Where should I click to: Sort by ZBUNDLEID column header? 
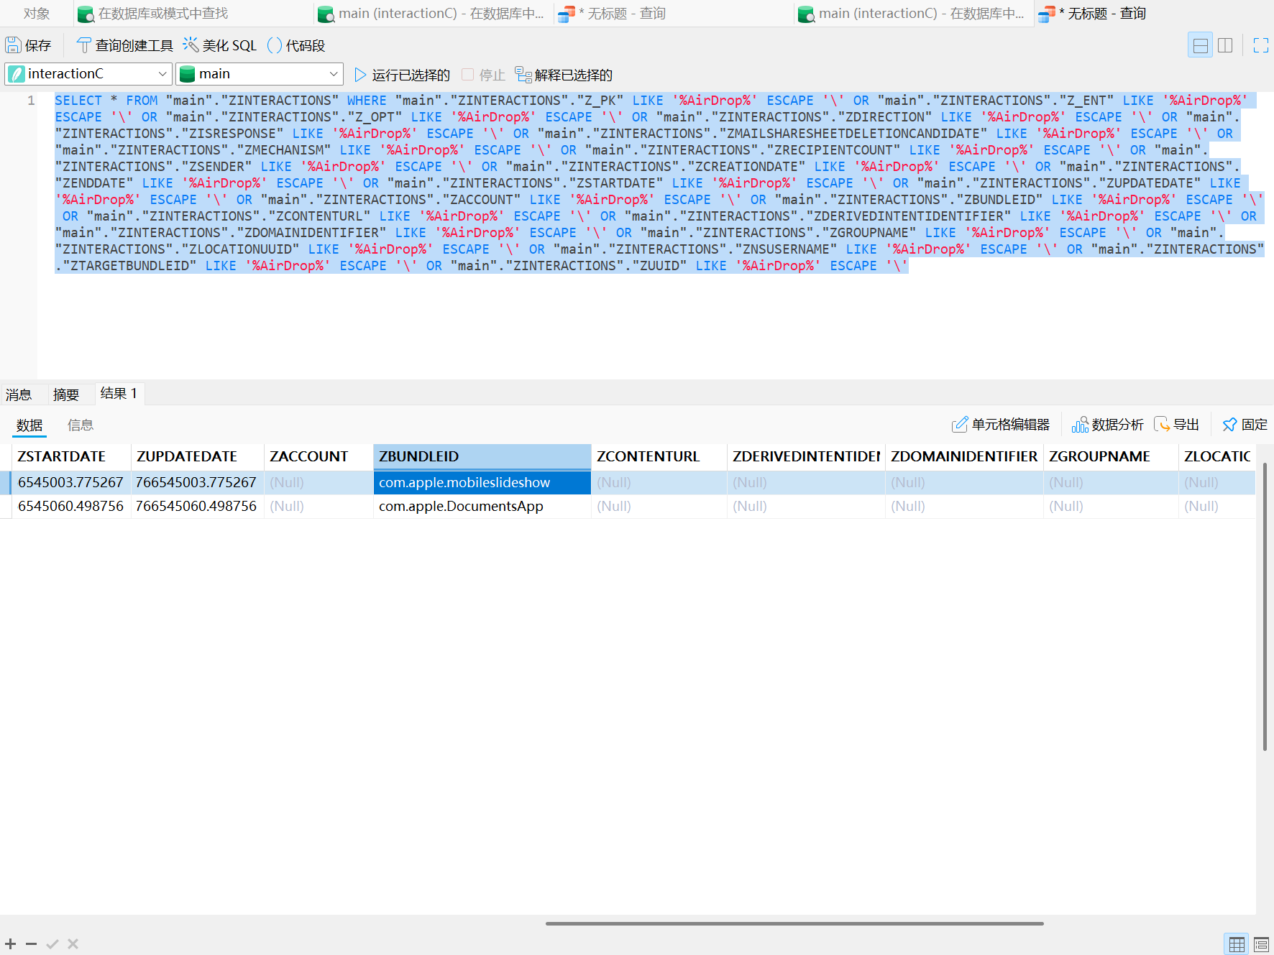tap(482, 456)
